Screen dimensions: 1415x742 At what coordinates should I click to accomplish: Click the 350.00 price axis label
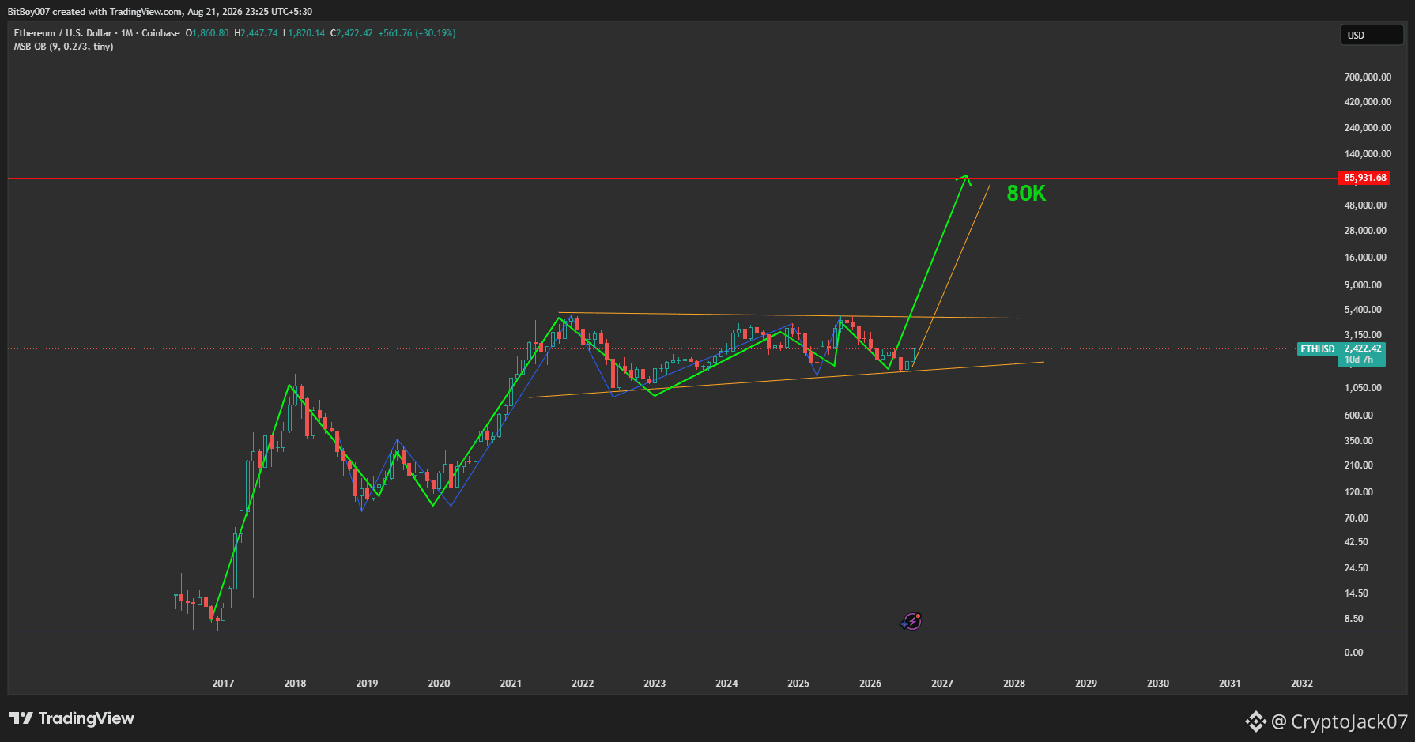(1359, 441)
